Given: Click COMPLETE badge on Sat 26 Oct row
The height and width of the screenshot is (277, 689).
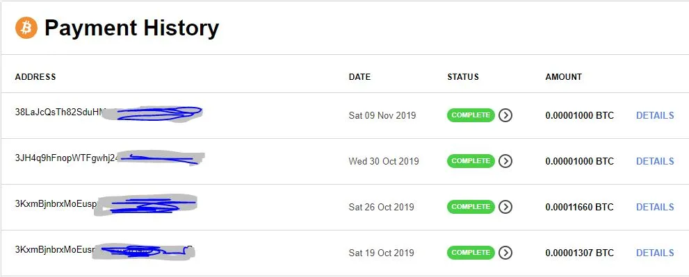Looking at the screenshot, I should coord(471,207).
